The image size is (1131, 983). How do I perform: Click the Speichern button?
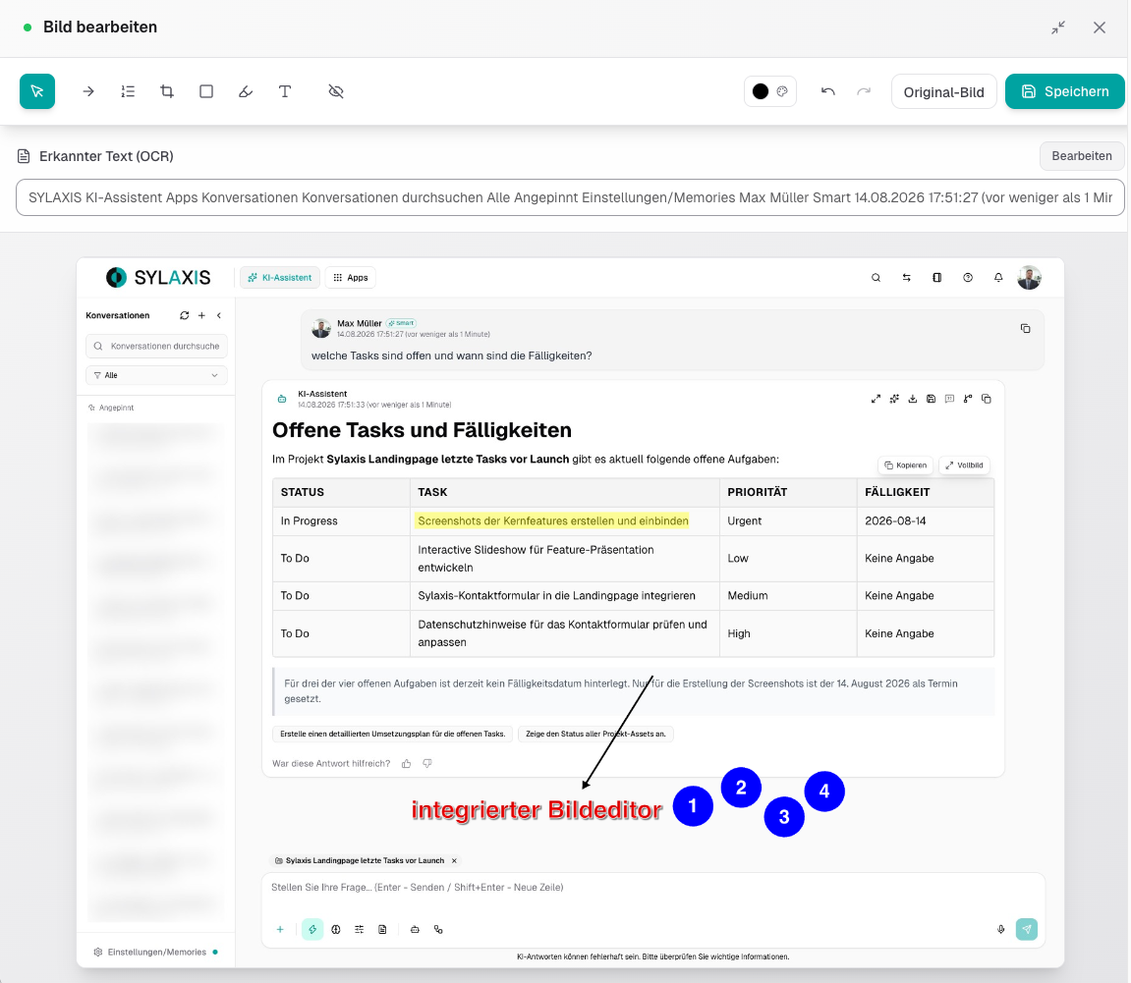click(x=1064, y=91)
